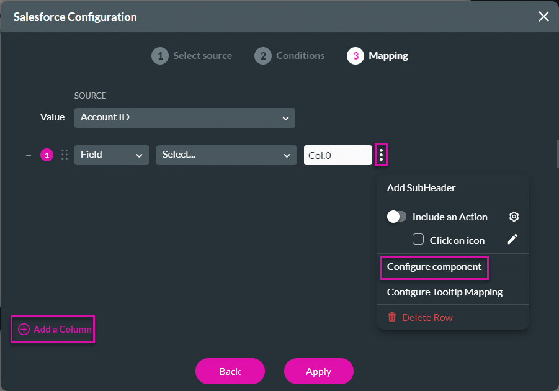Viewport: 559px width, 391px height.
Task: Select Configure Tooltip Mapping option
Action: [444, 292]
